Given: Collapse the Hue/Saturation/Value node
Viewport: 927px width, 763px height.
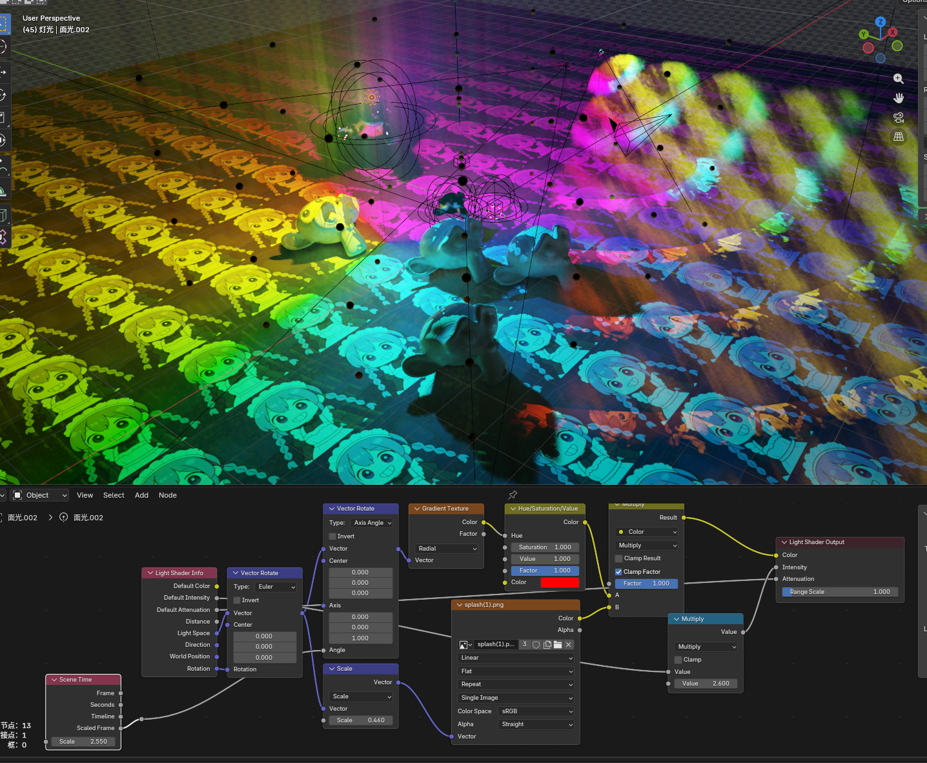Looking at the screenshot, I should [513, 509].
